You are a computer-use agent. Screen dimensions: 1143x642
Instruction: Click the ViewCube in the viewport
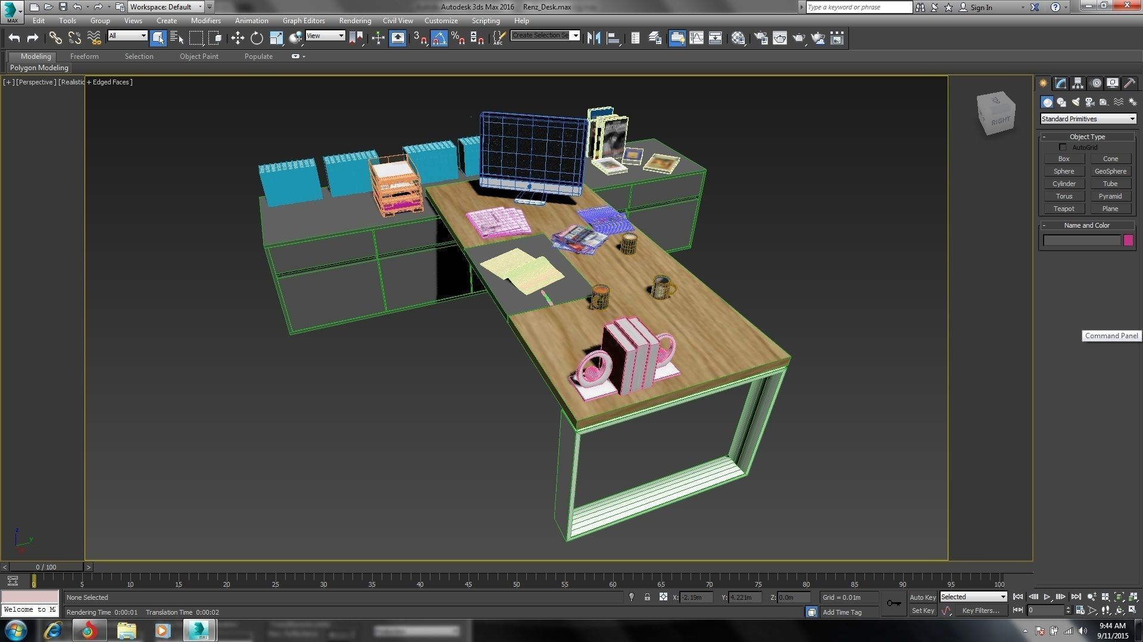[995, 114]
